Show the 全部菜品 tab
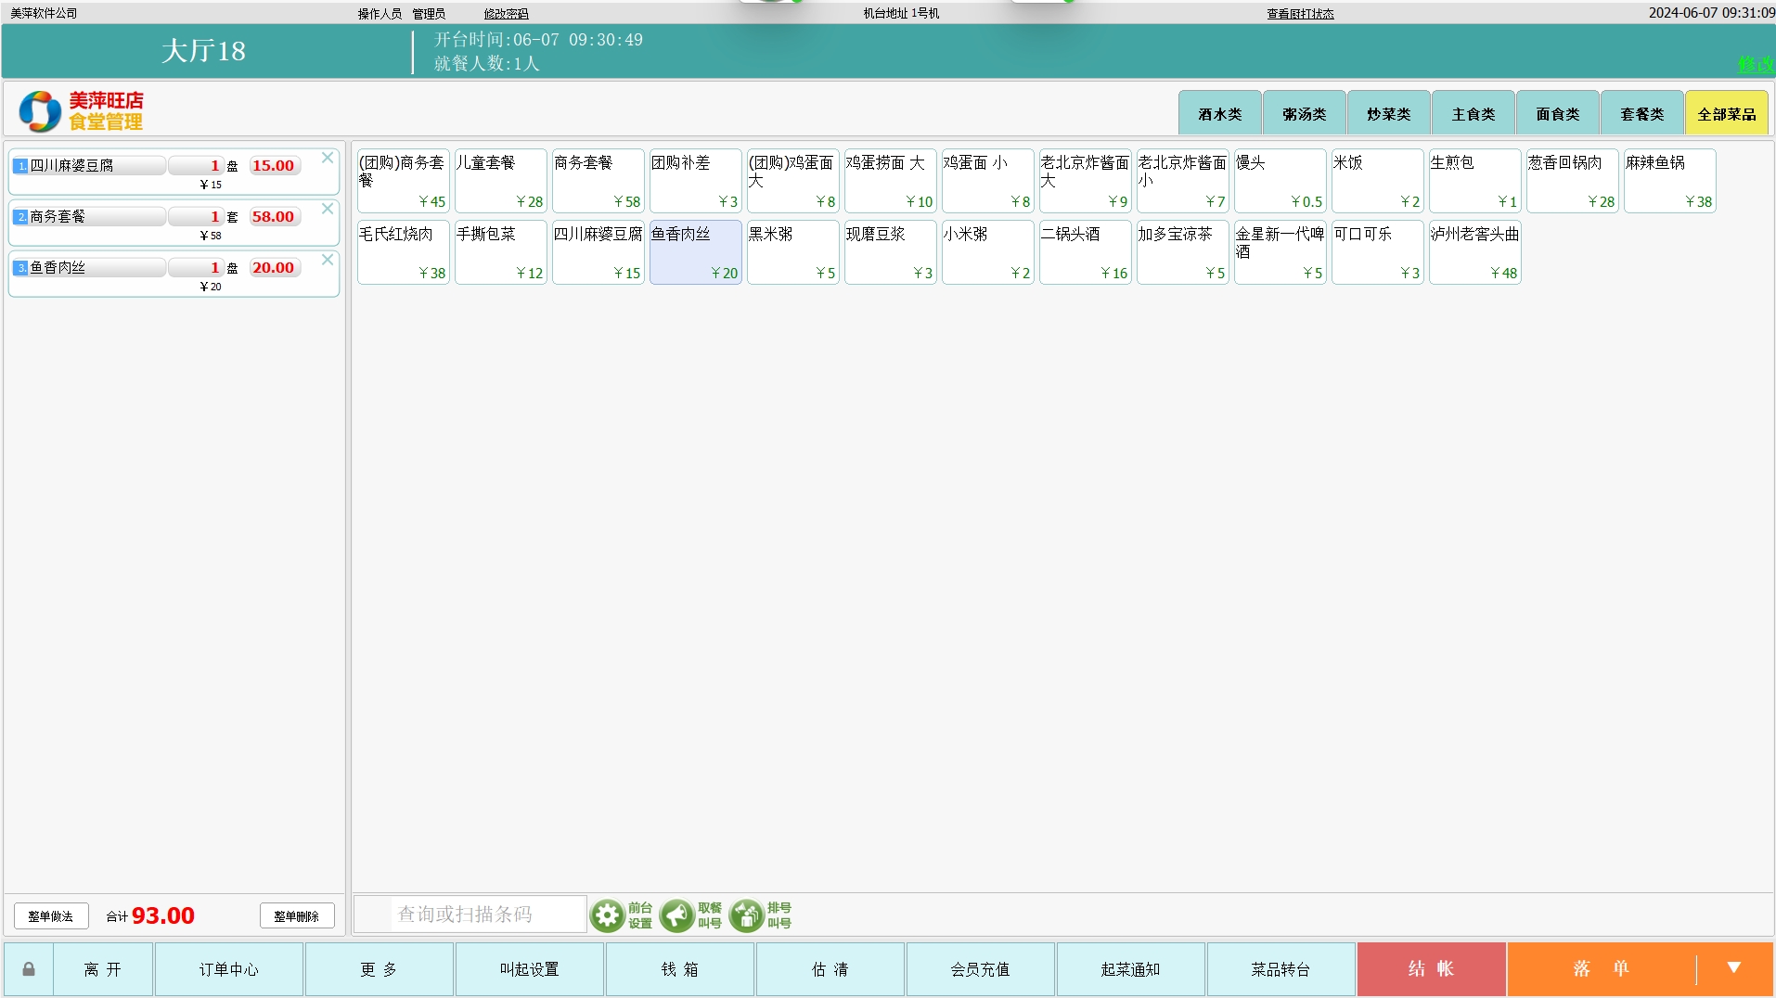Image resolution: width=1776 pixels, height=998 pixels. pyautogui.click(x=1726, y=114)
